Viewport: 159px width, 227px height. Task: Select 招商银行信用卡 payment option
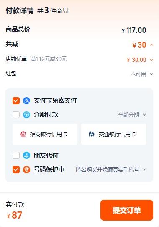[x=45, y=134]
